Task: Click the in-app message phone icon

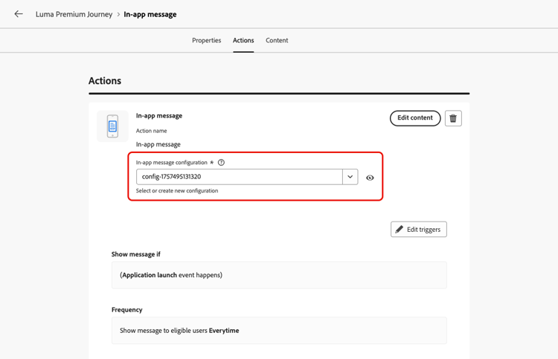Action: (112, 126)
